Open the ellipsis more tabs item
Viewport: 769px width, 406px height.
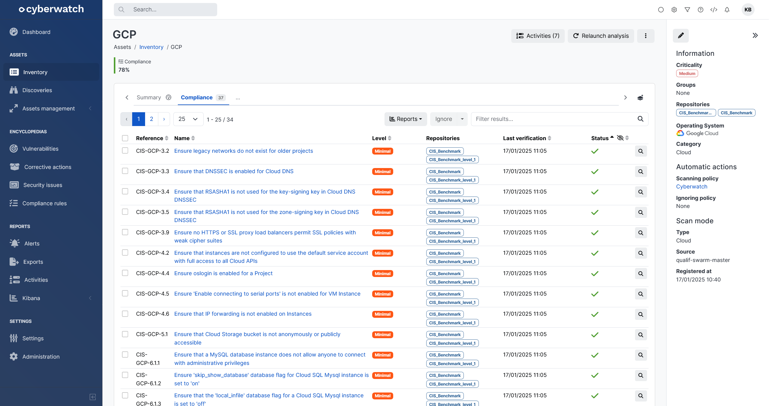pos(238,98)
